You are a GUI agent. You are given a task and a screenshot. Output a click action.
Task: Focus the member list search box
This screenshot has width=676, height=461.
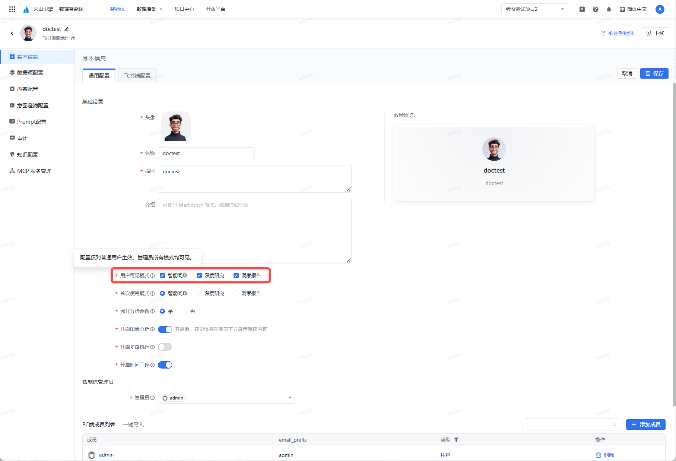point(572,424)
